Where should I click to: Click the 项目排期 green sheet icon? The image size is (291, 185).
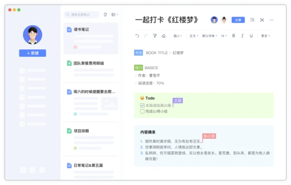69,131
